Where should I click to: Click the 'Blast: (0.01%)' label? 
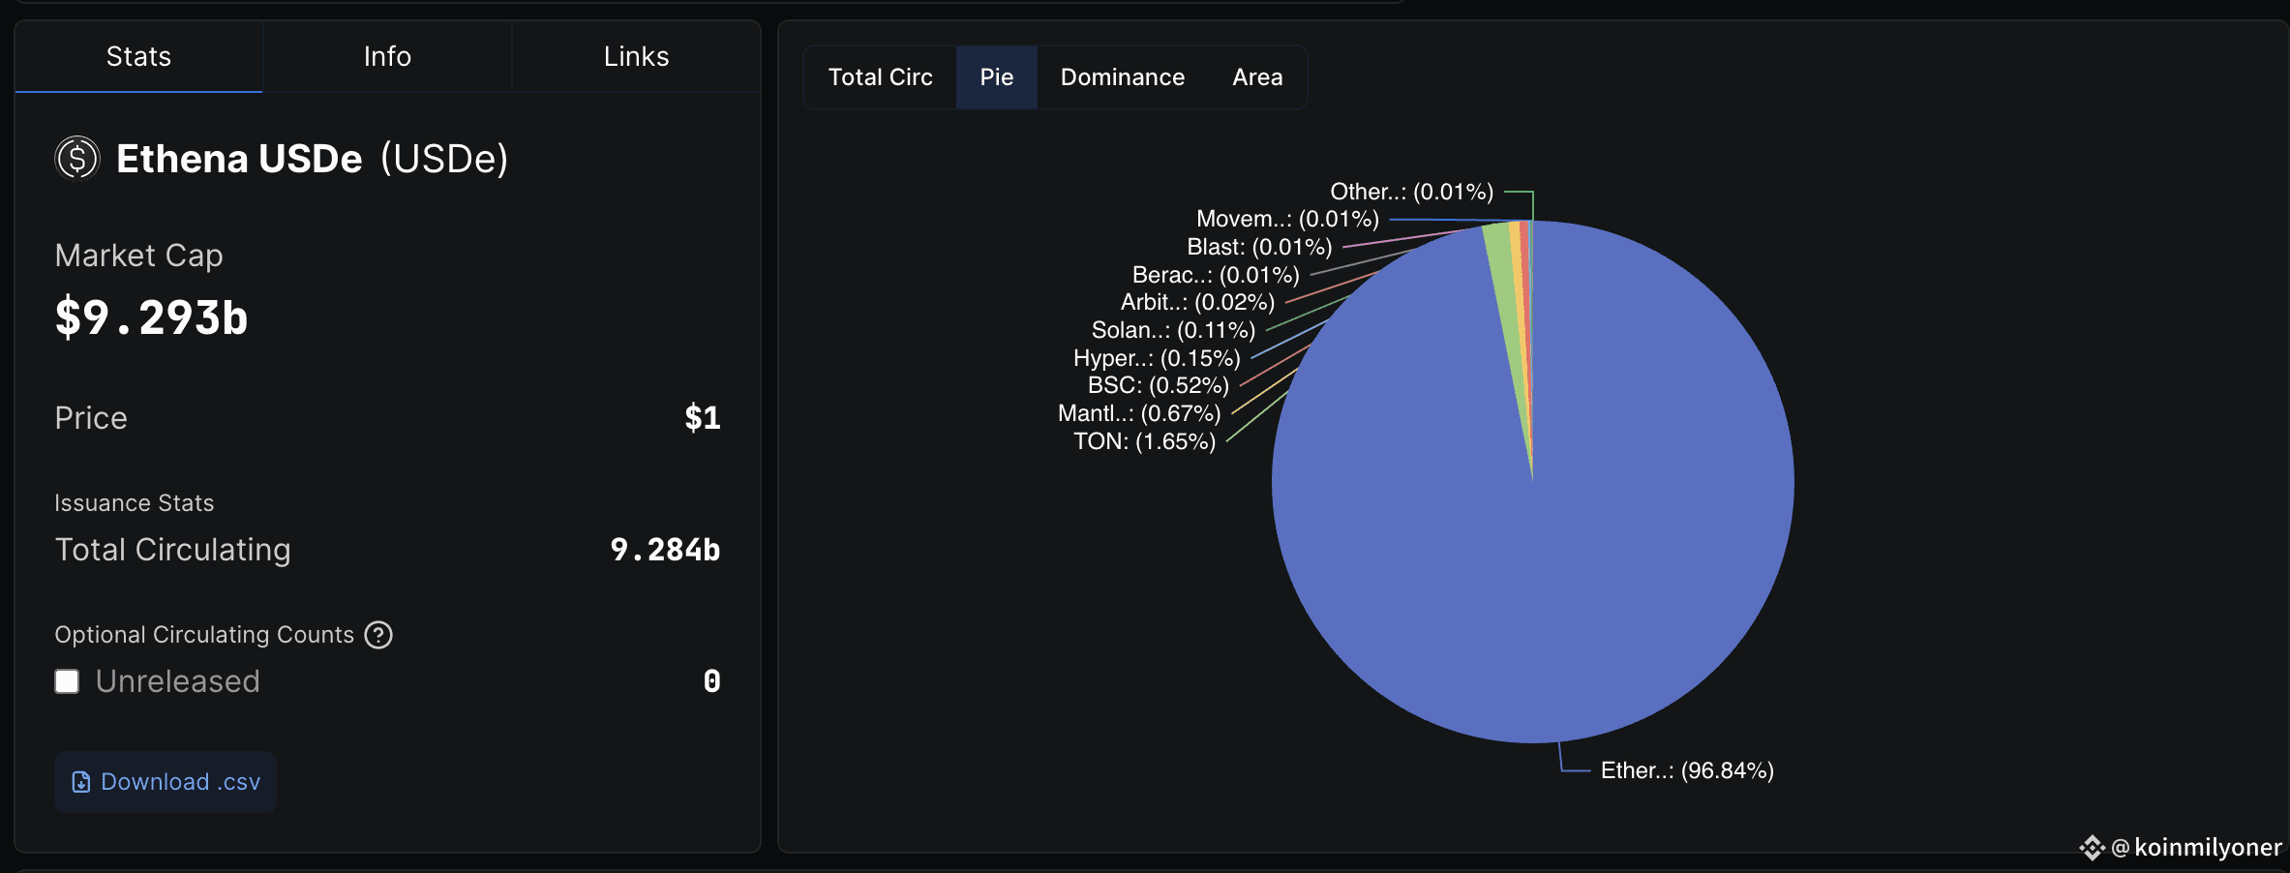click(1259, 247)
